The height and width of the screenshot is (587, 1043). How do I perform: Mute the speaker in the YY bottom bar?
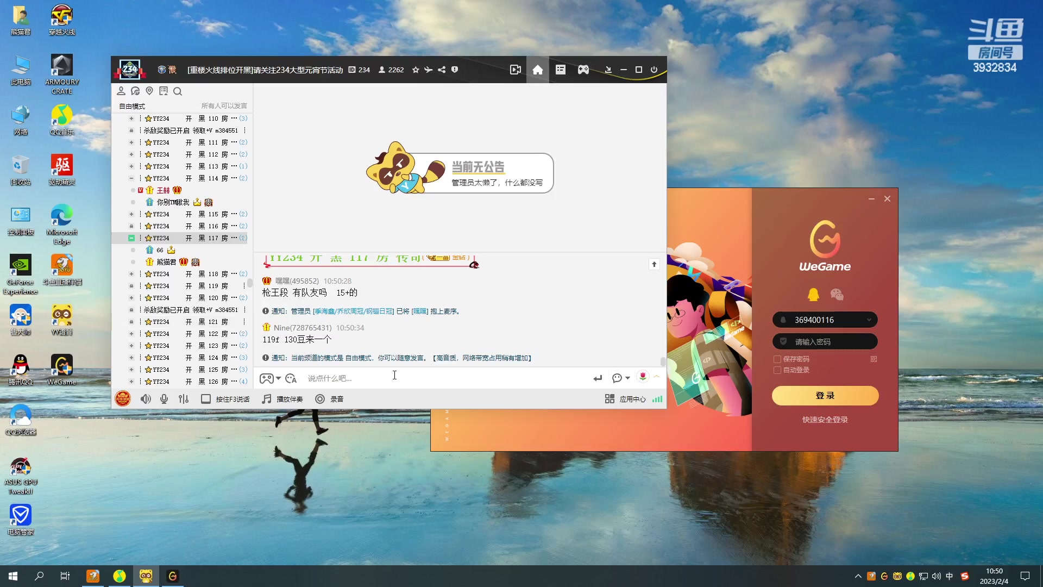click(146, 399)
